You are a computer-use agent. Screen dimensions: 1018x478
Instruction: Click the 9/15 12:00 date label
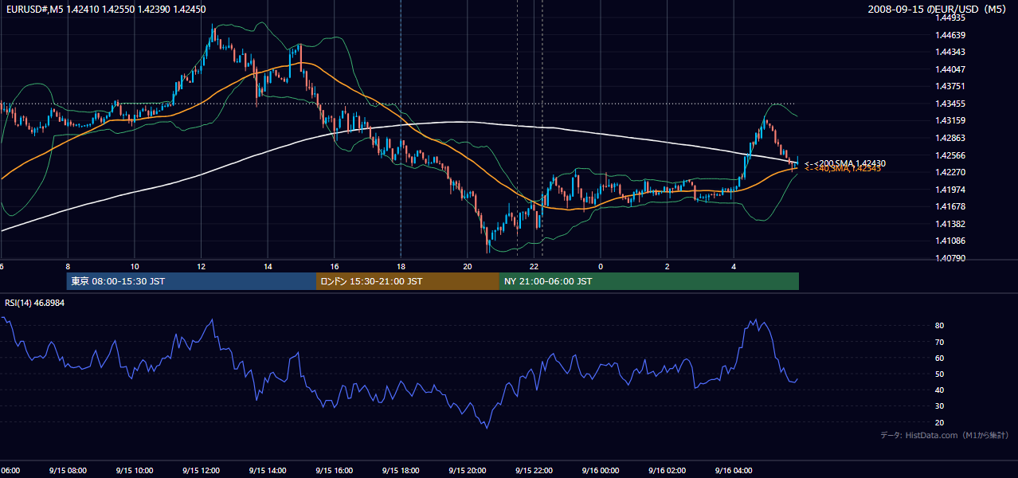click(201, 471)
